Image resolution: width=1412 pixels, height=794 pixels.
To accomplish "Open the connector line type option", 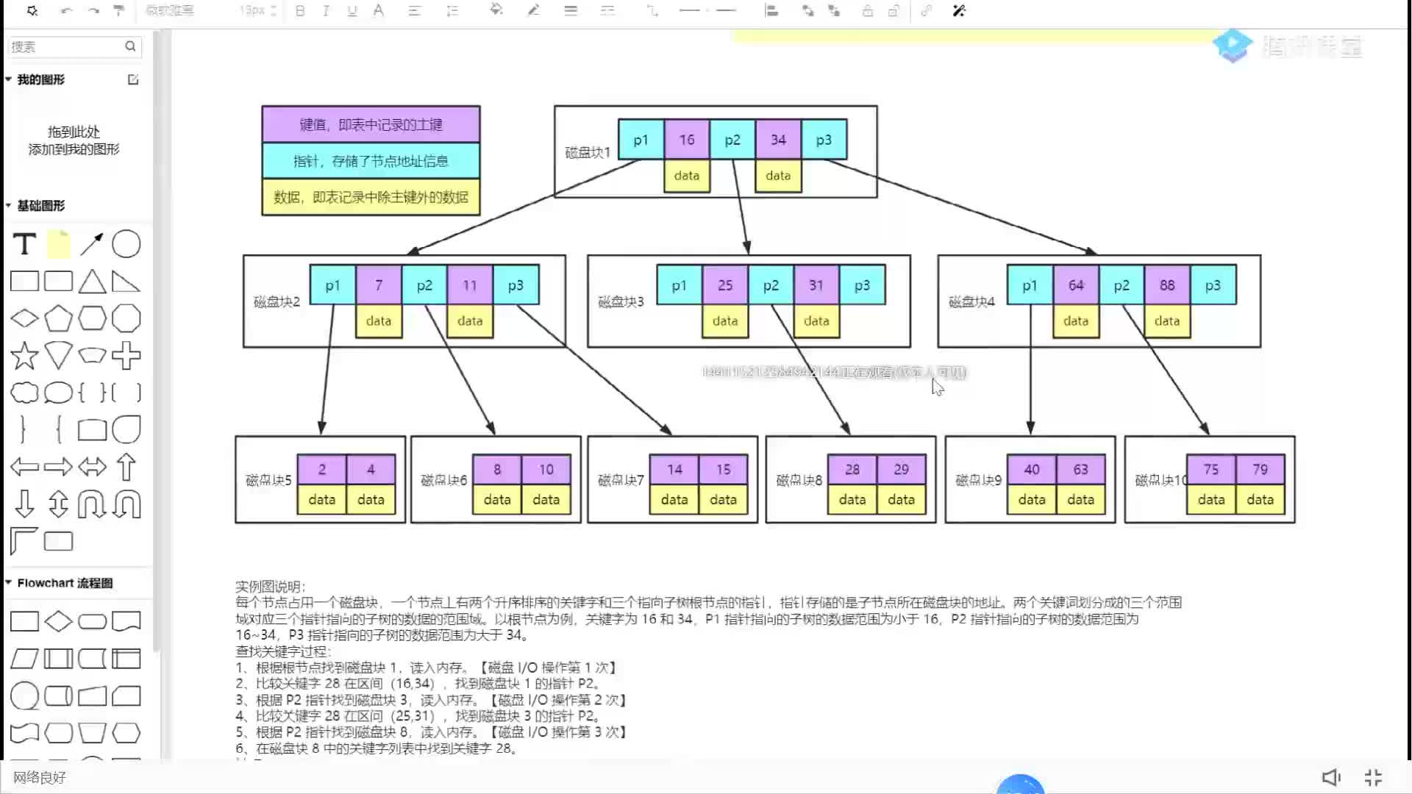I will point(652,11).
